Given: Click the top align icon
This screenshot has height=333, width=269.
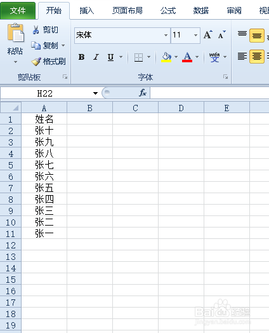Looking at the screenshot, I should click(x=242, y=34).
